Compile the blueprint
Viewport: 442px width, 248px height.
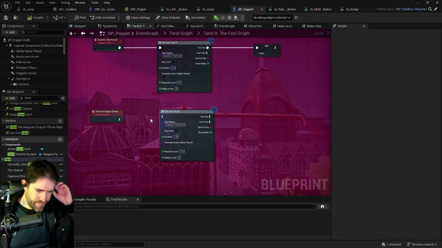(35, 18)
